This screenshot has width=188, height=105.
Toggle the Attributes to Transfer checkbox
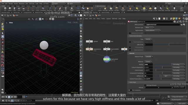pyautogui.click(x=130, y=33)
